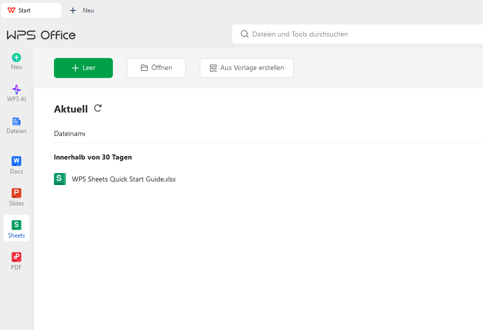
Task: Click in the Dateien und Tools search field
Action: tap(350, 34)
